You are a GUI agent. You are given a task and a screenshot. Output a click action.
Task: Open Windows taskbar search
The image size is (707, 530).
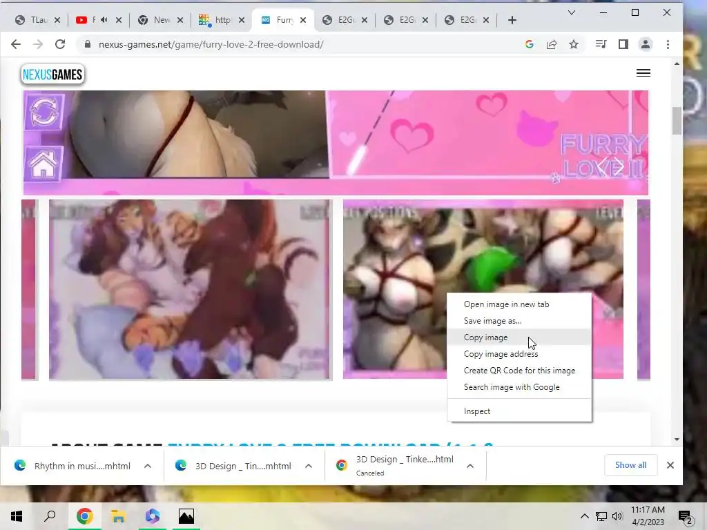[x=50, y=516]
